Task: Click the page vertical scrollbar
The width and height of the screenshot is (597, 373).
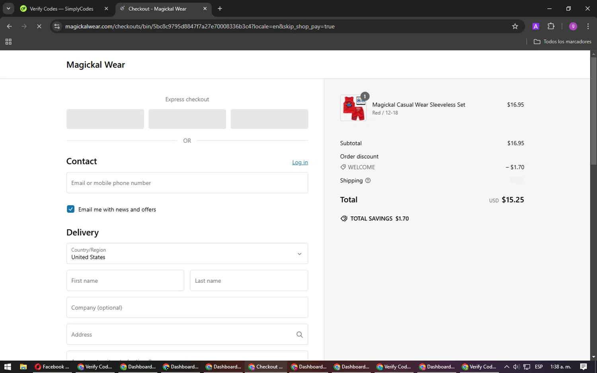Action: coord(593,111)
